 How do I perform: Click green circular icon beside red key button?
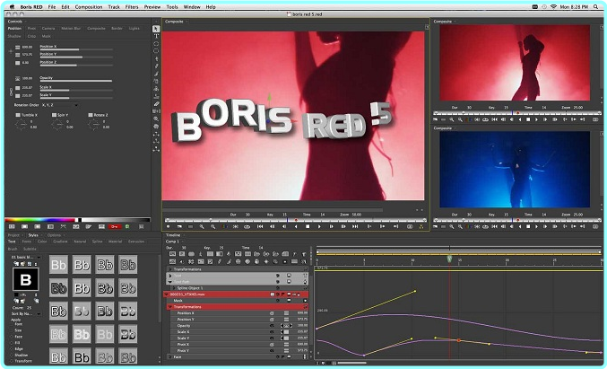pos(127,227)
